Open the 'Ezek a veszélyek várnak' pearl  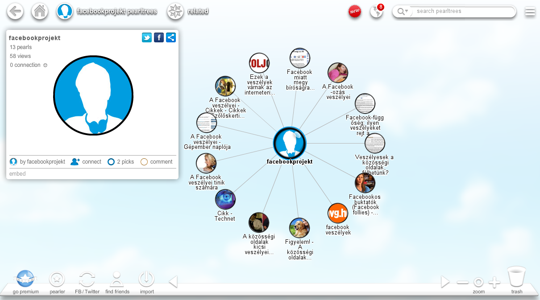tap(259, 63)
